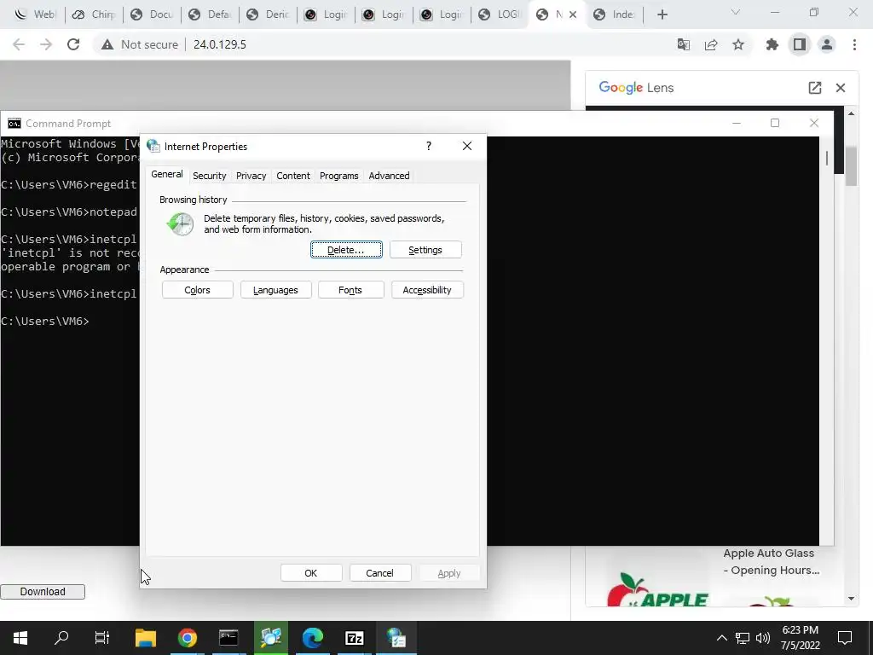This screenshot has width=873, height=655.
Task: Click the Apple logo result thumbnail
Action: click(x=657, y=589)
